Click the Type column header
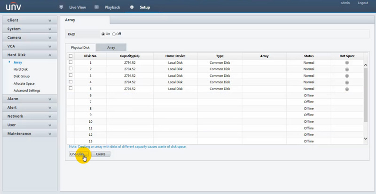376x194 pixels. (220, 56)
